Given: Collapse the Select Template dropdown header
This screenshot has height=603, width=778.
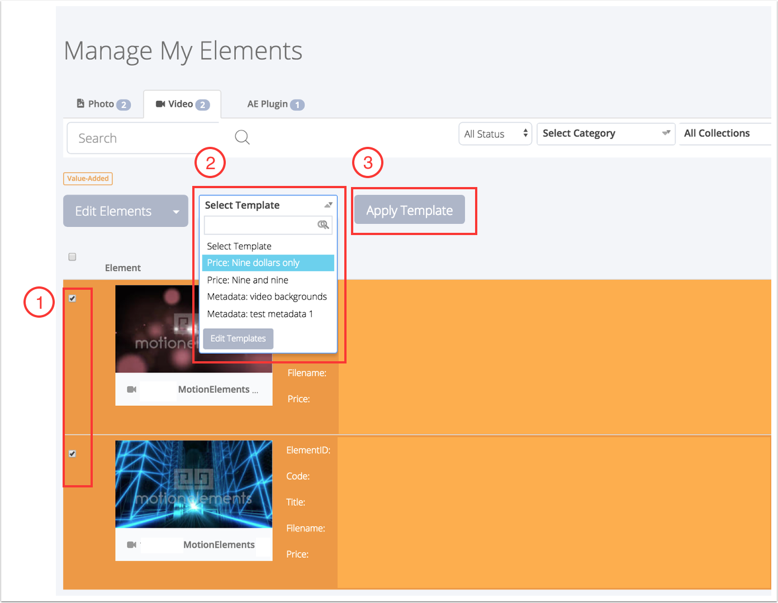Looking at the screenshot, I should click(268, 205).
